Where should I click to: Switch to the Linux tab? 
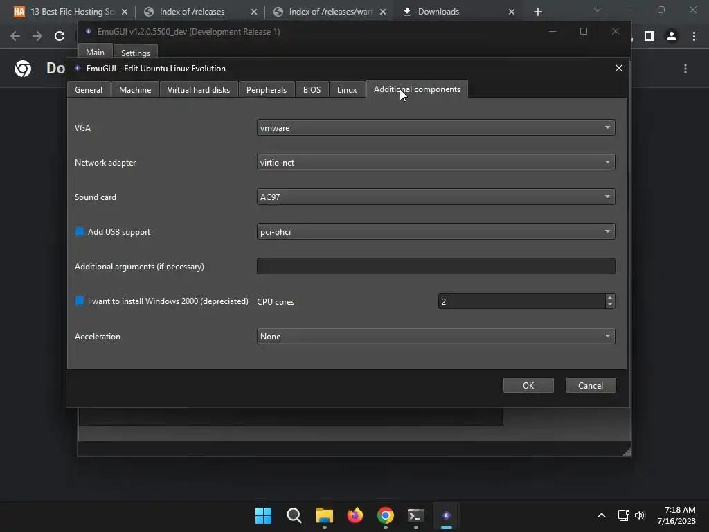click(347, 89)
